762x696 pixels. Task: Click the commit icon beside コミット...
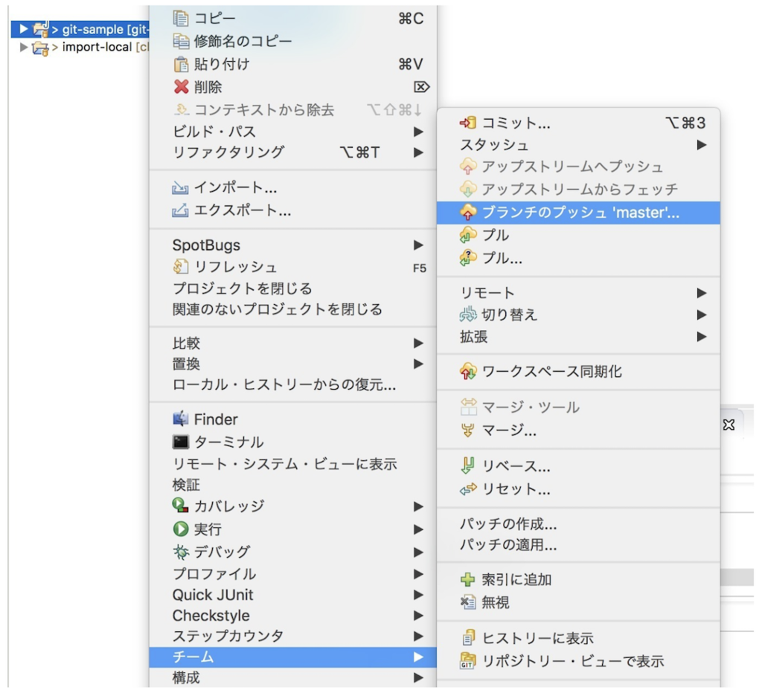click(467, 123)
